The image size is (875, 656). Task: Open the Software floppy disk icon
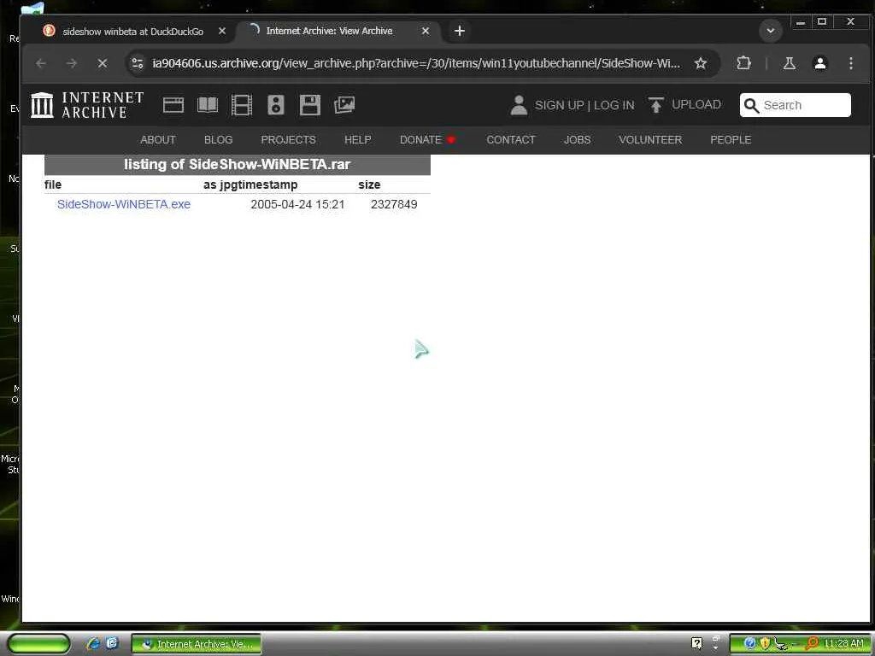coord(309,105)
